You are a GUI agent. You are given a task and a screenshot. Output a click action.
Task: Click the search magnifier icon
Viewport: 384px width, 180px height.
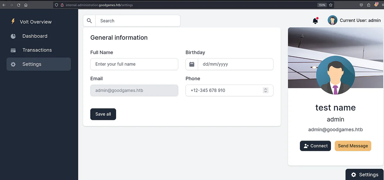click(89, 21)
